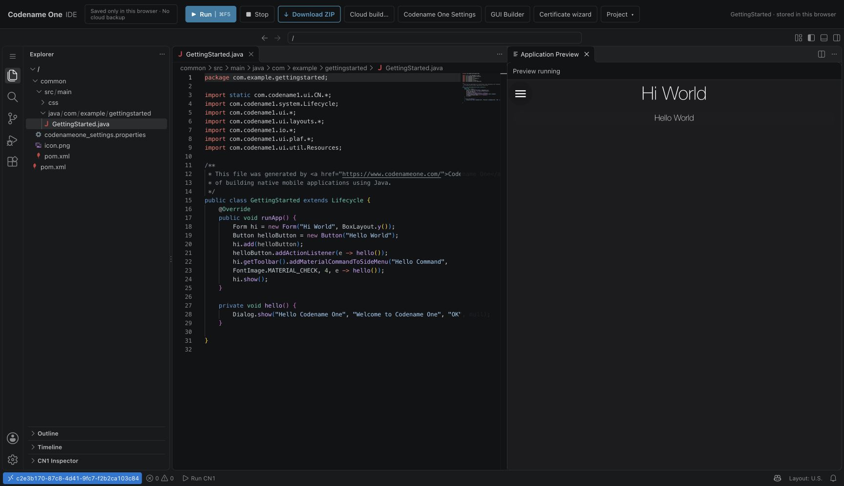Click the command center path input
Viewport: 844px width, 486px height.
click(x=434, y=38)
